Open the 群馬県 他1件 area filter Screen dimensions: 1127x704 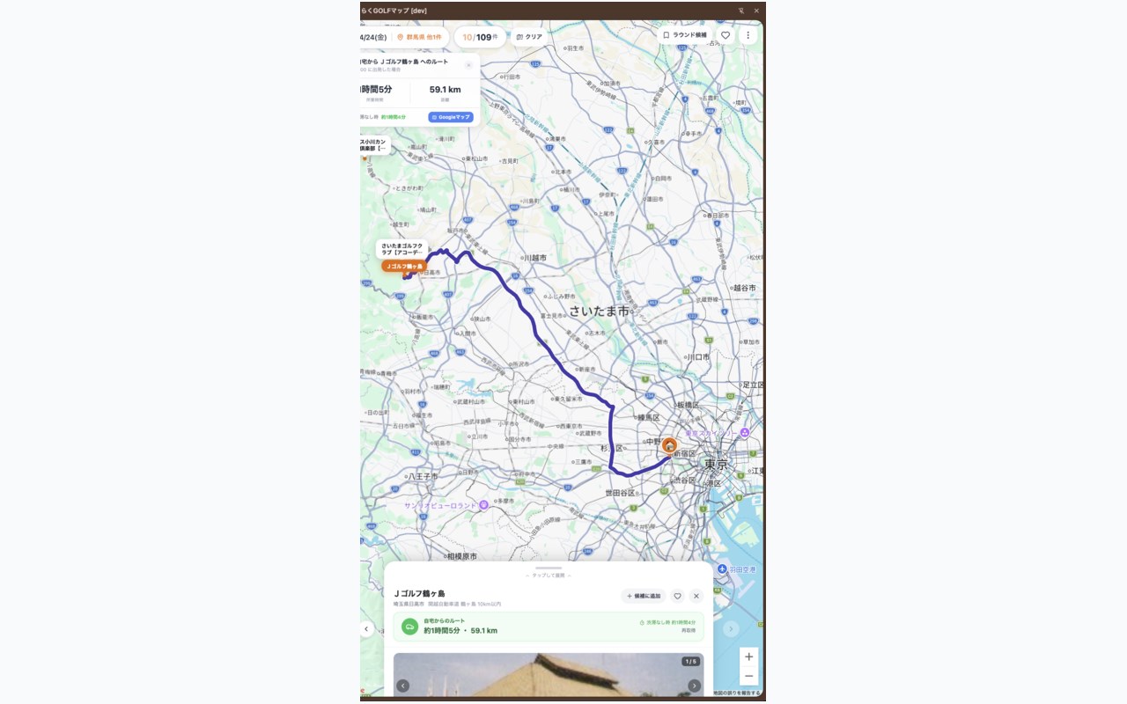tap(419, 37)
